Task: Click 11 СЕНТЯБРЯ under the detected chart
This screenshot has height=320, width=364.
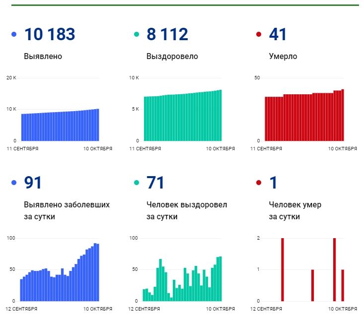Action: [22, 149]
